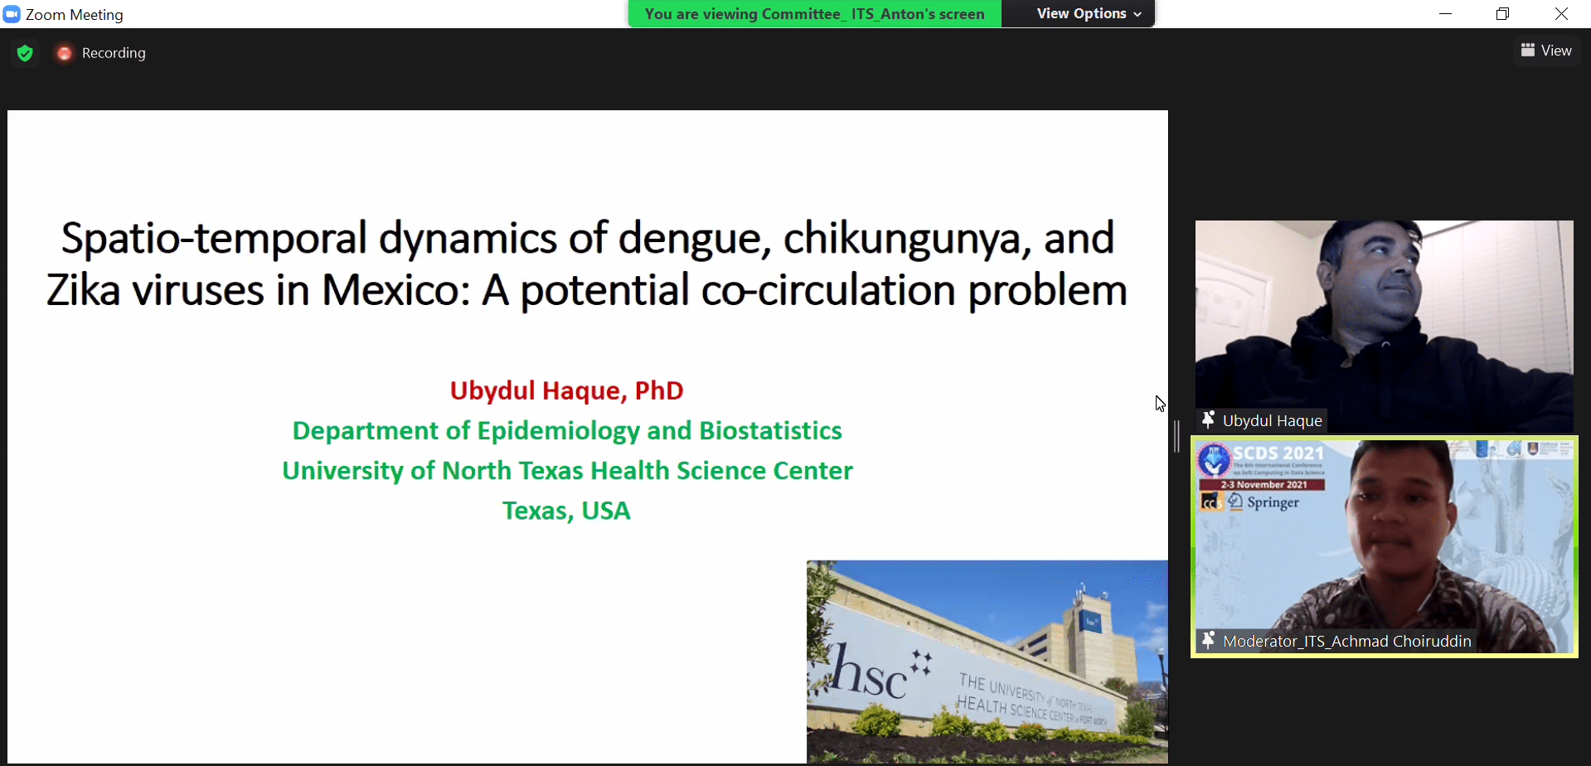Click the green encryption shield icon
This screenshot has width=1591, height=766.
pos(25,53)
